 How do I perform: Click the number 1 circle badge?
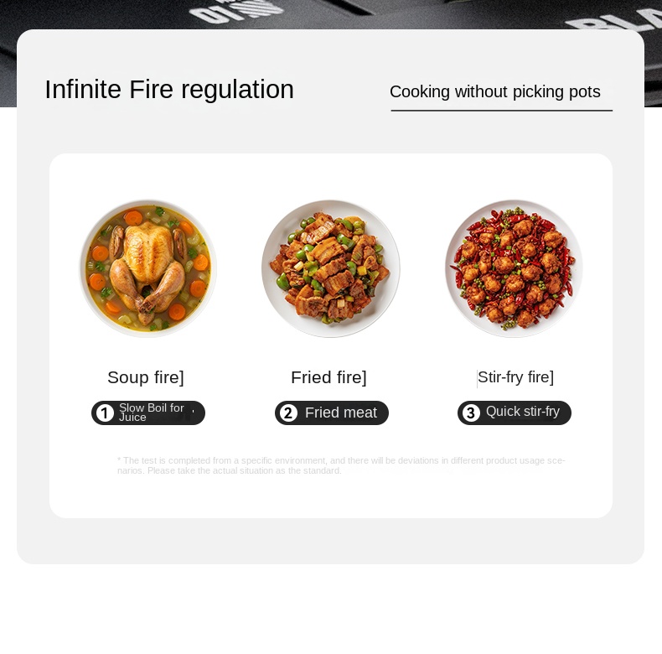point(105,413)
